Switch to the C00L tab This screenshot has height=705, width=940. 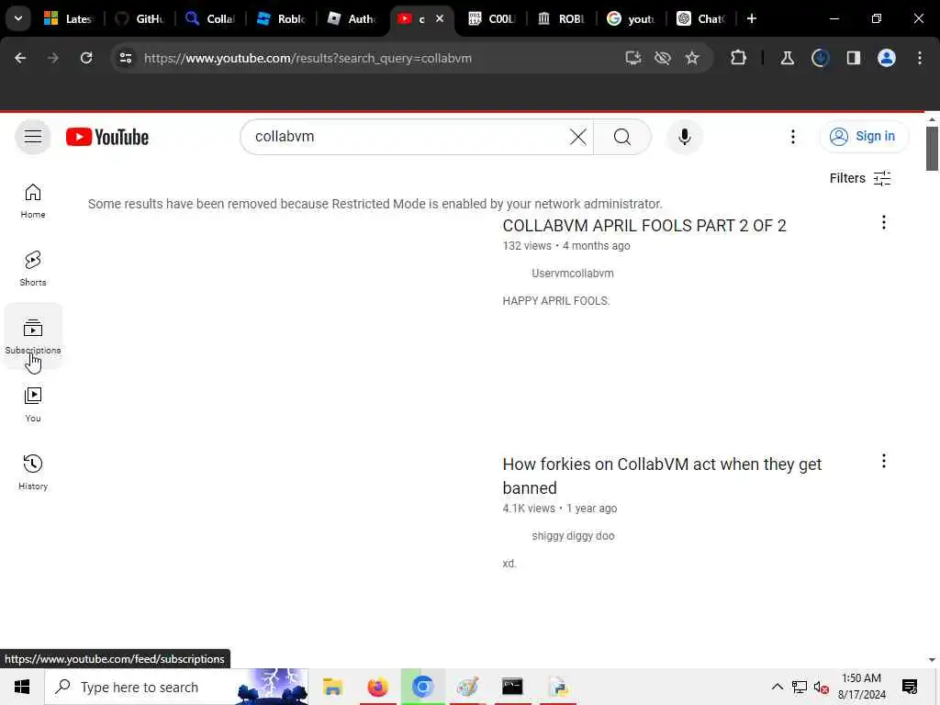pos(492,18)
